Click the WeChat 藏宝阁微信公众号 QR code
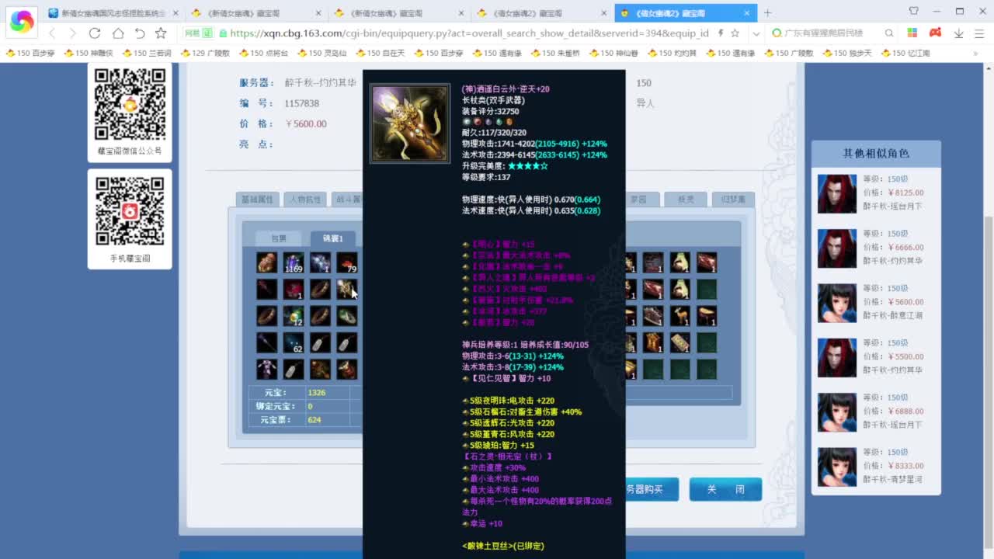994x559 pixels. click(x=130, y=104)
